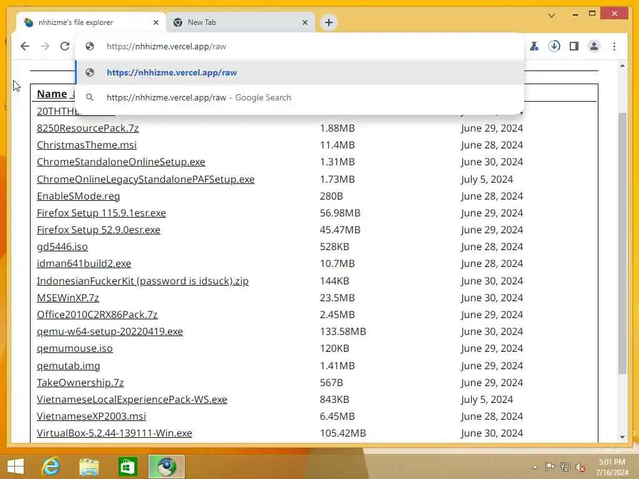
Task: Toggle the side panel icon
Action: (x=574, y=46)
